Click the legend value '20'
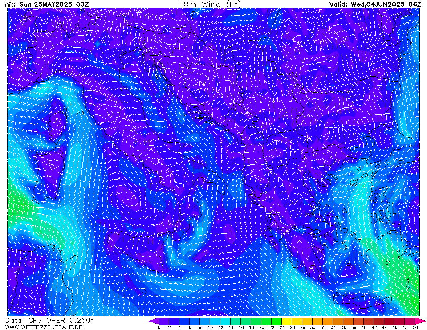This screenshot has height=330, width=427. [261, 327]
